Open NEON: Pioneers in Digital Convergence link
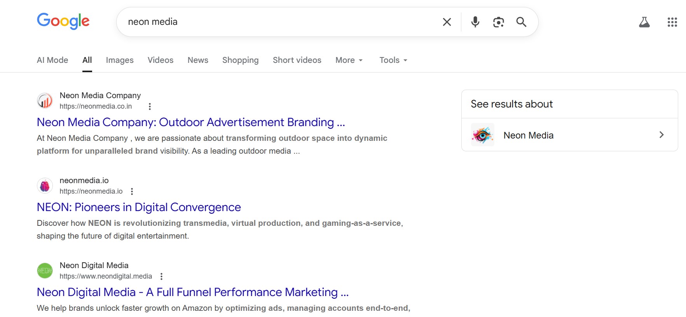 [139, 207]
